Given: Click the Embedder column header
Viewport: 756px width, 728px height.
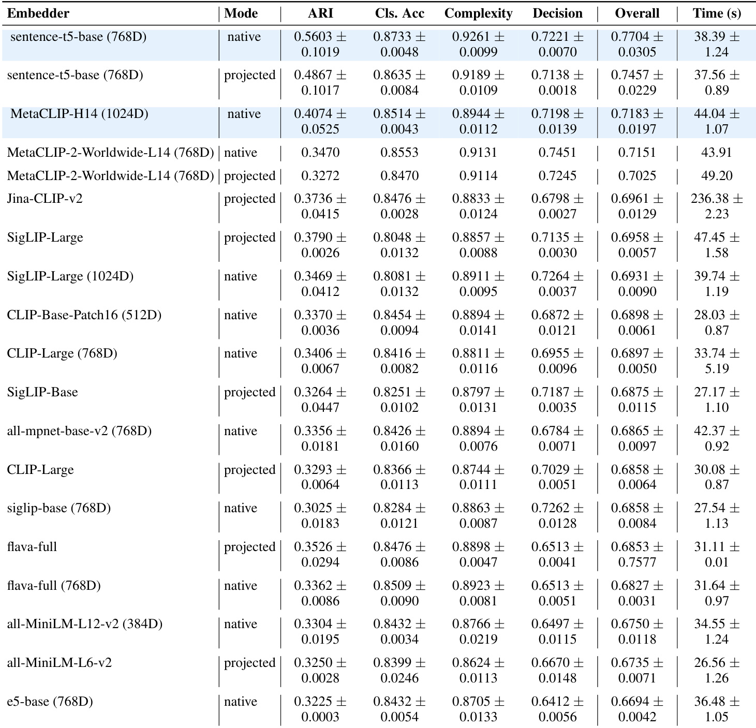Looking at the screenshot, I should coord(38,13).
